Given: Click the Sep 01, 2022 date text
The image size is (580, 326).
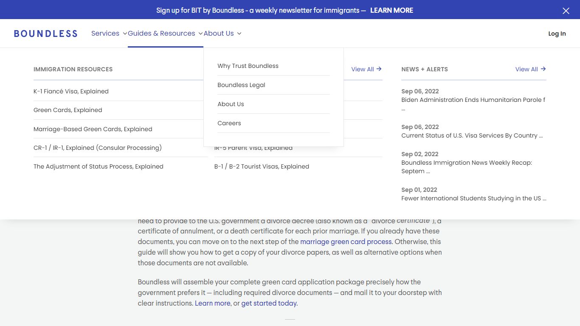Looking at the screenshot, I should click(419, 190).
